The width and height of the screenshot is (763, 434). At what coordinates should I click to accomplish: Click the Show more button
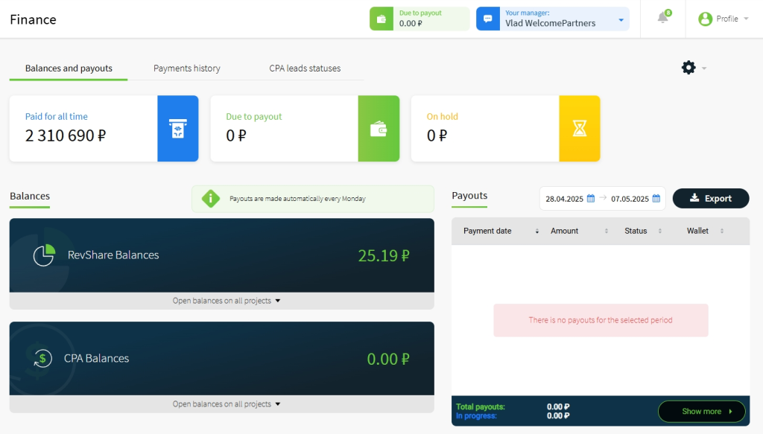click(702, 412)
